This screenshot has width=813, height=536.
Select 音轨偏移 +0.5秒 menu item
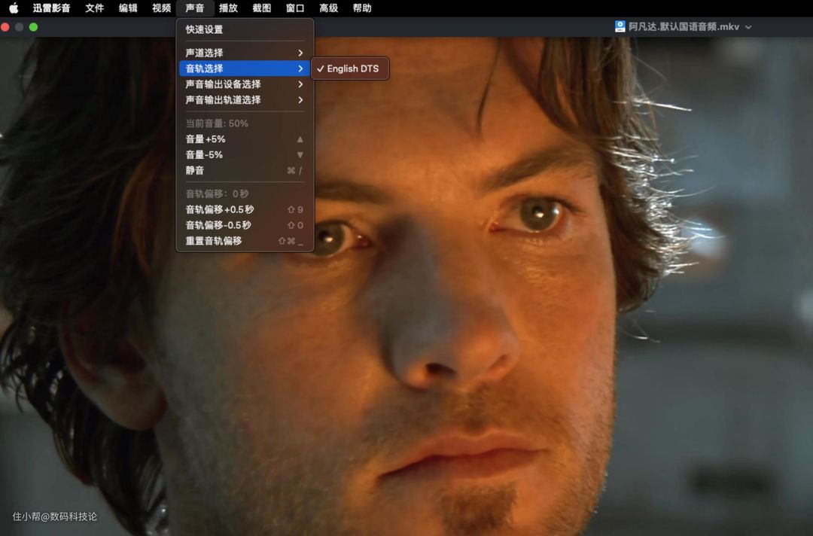[x=219, y=210]
